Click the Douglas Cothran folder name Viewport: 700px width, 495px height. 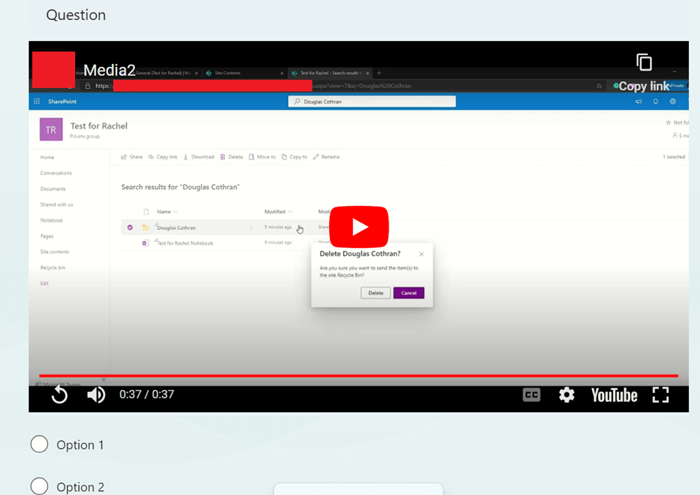click(x=176, y=228)
